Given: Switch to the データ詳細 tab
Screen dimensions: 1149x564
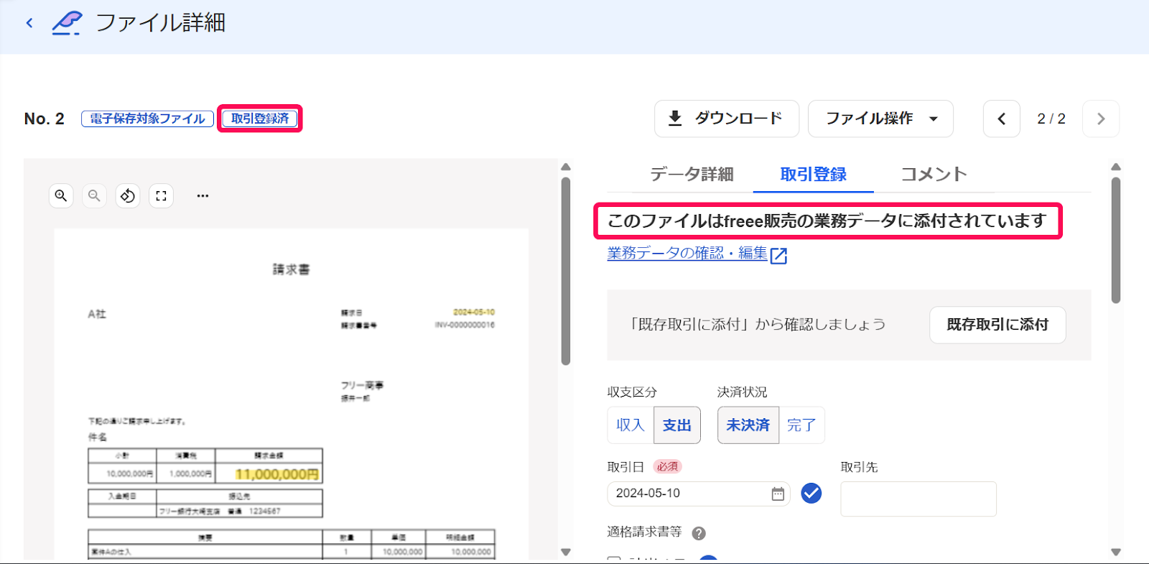Looking at the screenshot, I should pos(692,174).
